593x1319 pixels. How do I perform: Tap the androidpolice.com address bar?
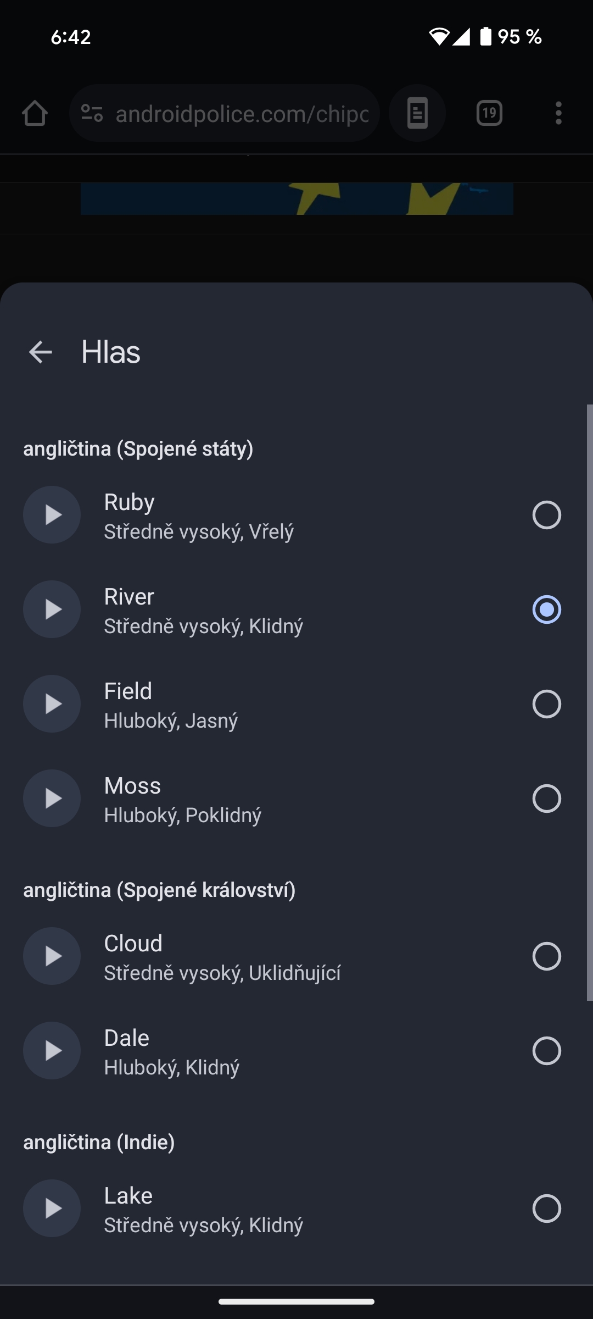[x=242, y=114]
